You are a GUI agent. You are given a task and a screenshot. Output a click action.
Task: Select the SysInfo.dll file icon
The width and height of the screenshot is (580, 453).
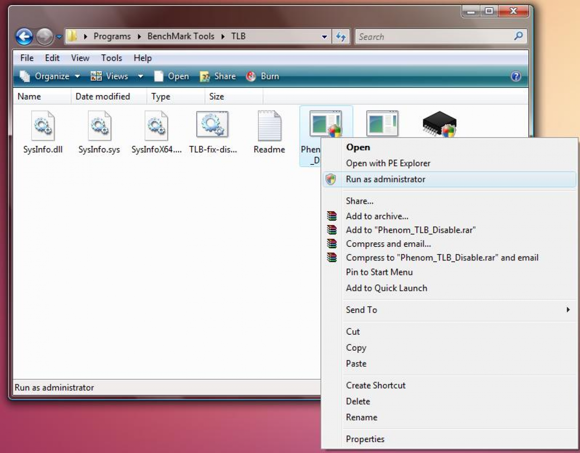pos(43,126)
